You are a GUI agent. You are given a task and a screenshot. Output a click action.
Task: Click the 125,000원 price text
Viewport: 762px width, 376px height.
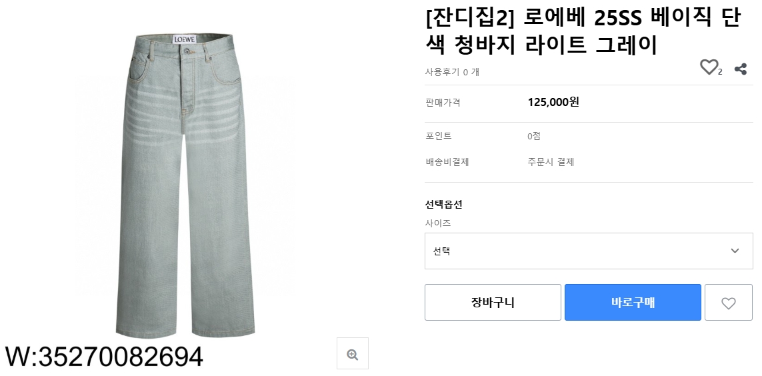tap(553, 102)
